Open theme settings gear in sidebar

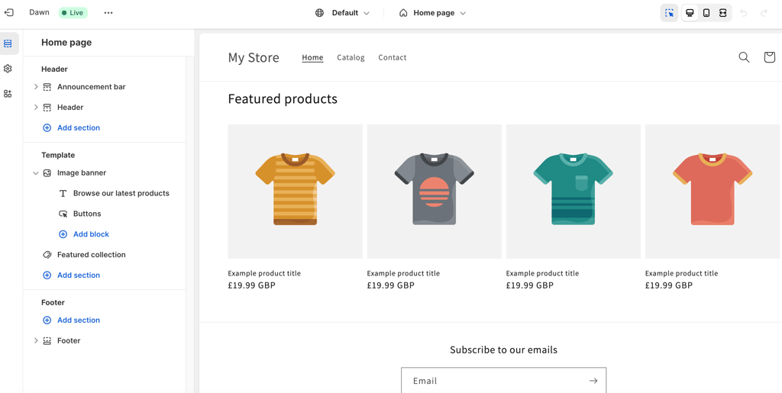(8, 69)
